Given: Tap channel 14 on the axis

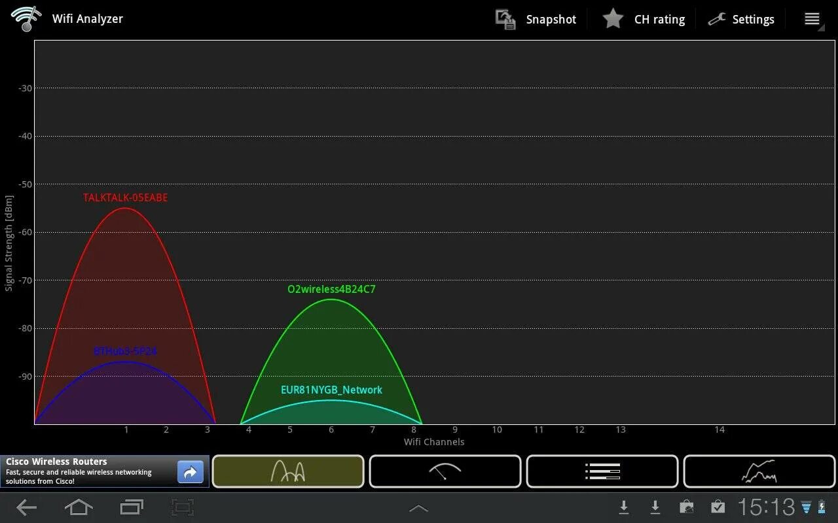Looking at the screenshot, I should coord(720,430).
